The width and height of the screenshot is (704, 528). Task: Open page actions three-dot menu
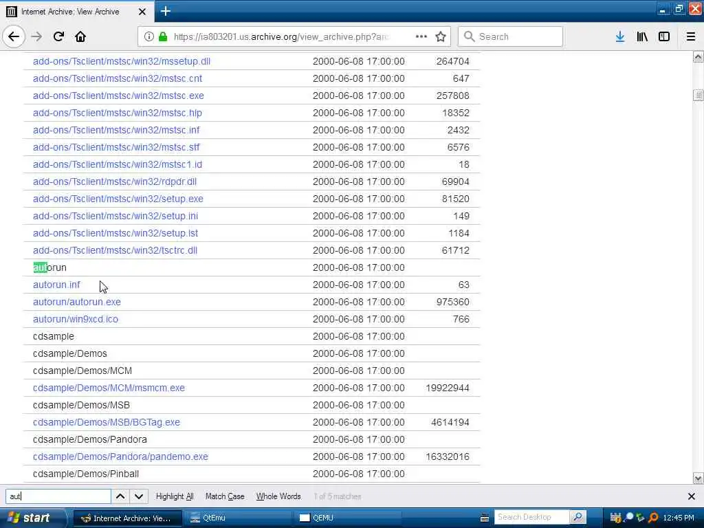click(421, 36)
